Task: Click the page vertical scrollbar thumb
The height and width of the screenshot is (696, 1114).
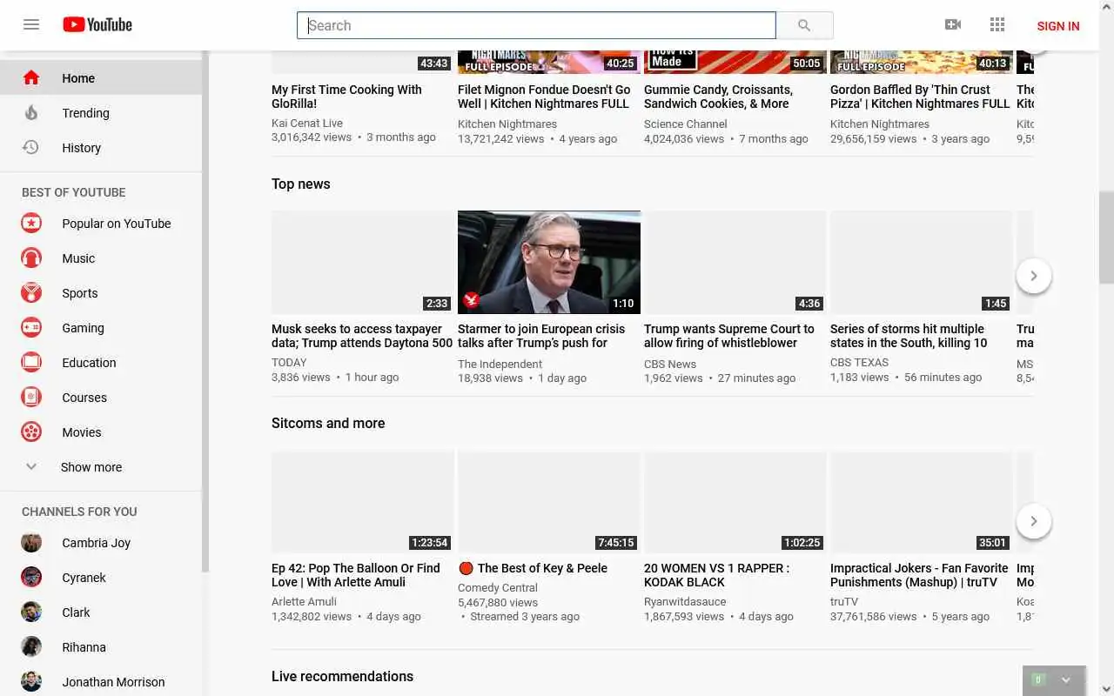Action: tap(1106, 237)
